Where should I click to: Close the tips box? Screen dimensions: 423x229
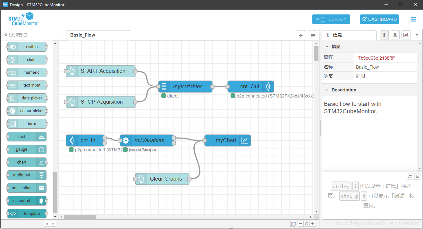pyautogui.click(x=417, y=177)
